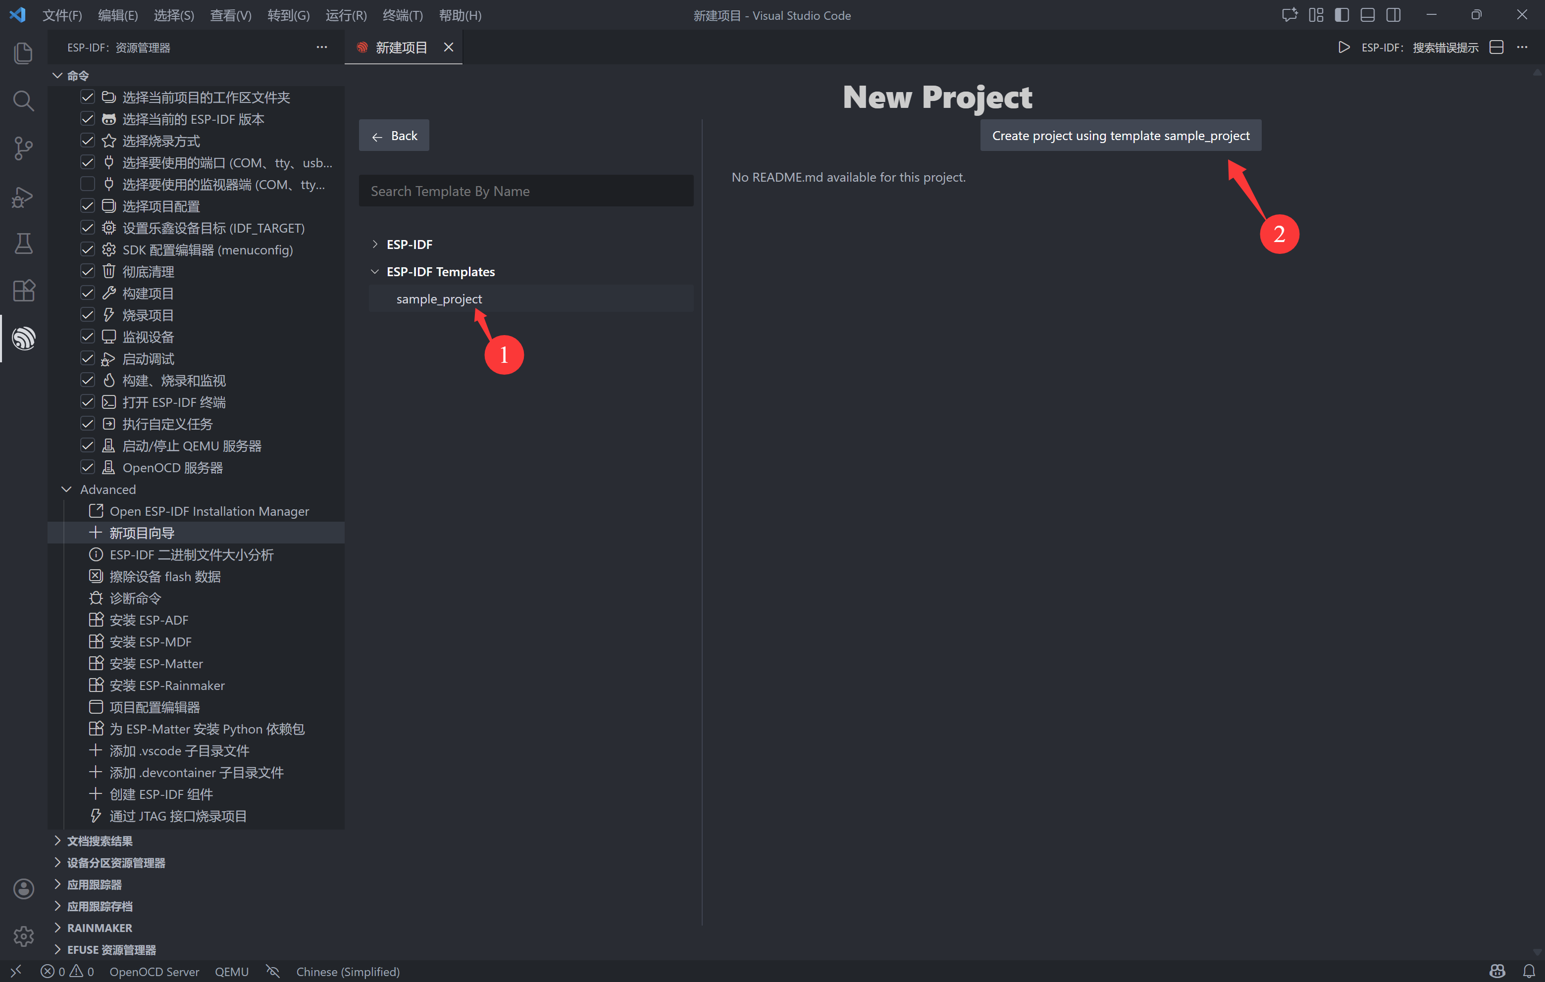Check the 选择要使用的监视器端 checkbox
Viewport: 1545px width, 982px height.
(x=87, y=184)
